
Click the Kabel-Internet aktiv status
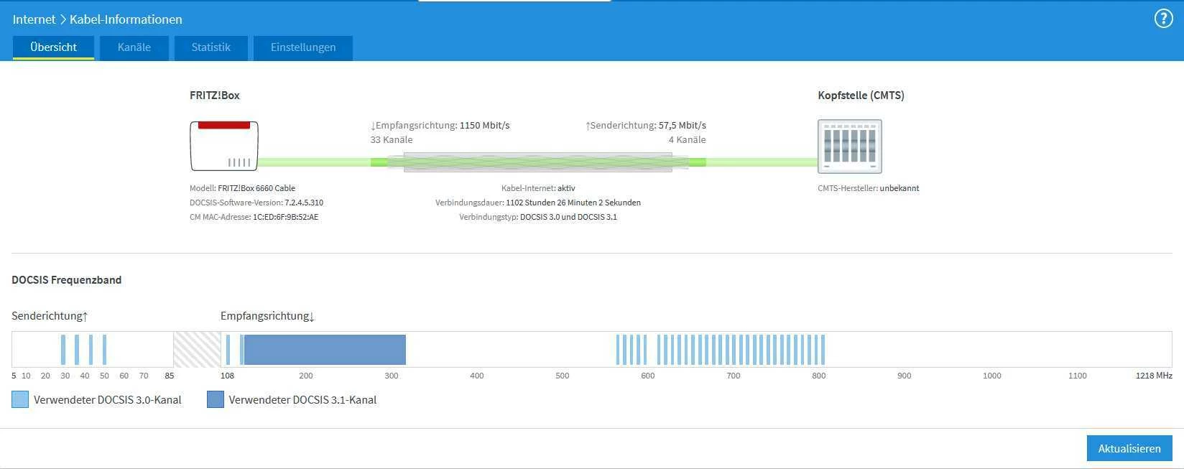(x=538, y=188)
